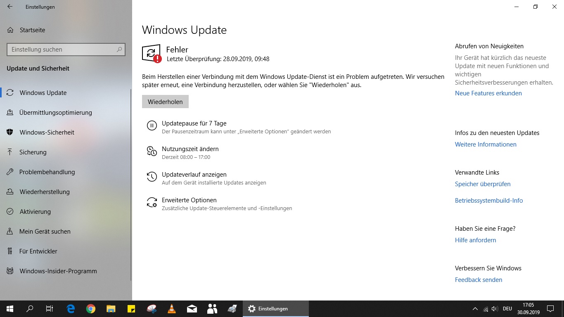
Task: Open 'Weitere Informationen' link
Action: point(486,144)
